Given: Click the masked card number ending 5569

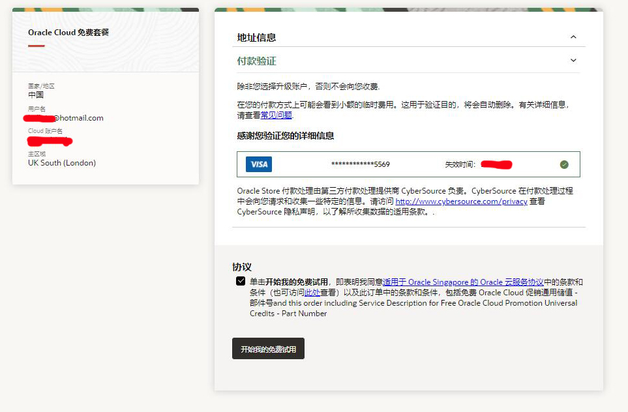Looking at the screenshot, I should click(x=361, y=164).
